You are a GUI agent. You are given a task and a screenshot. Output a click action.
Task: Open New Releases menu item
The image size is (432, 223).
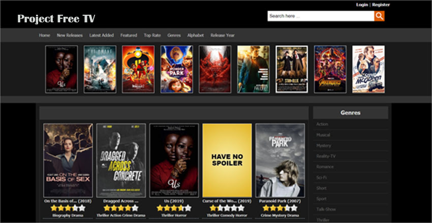tap(70, 35)
